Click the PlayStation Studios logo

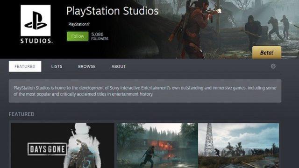pyautogui.click(x=36, y=24)
